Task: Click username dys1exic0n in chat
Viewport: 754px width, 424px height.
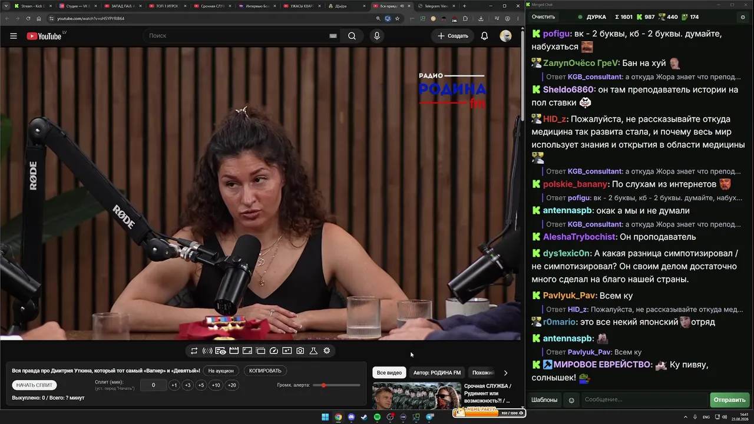Action: pyautogui.click(x=566, y=253)
